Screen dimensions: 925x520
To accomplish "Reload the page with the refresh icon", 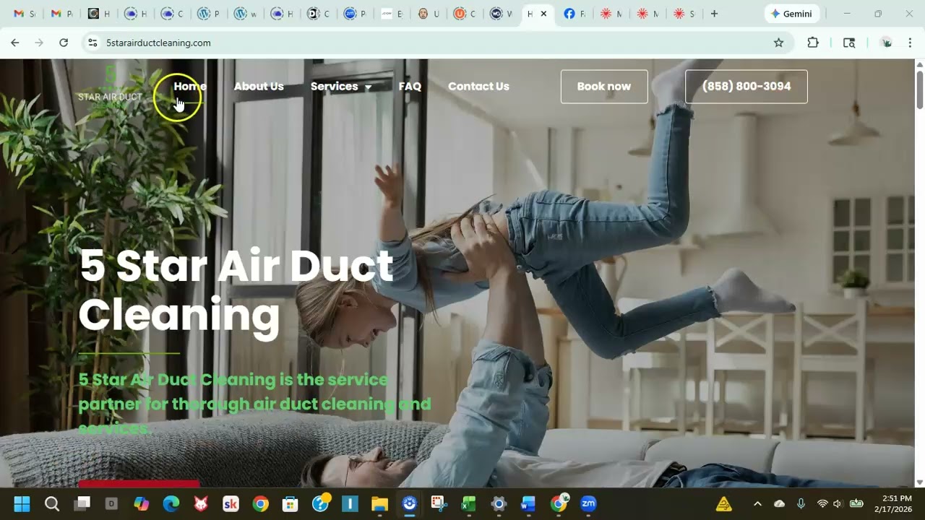I will [64, 43].
